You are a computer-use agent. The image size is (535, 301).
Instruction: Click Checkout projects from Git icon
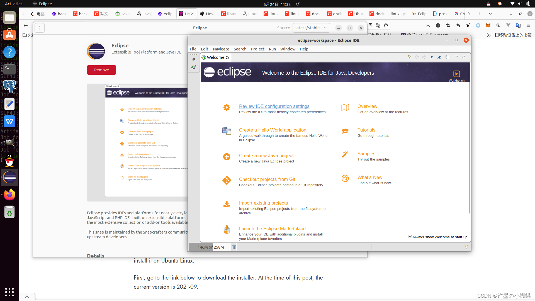(x=227, y=180)
